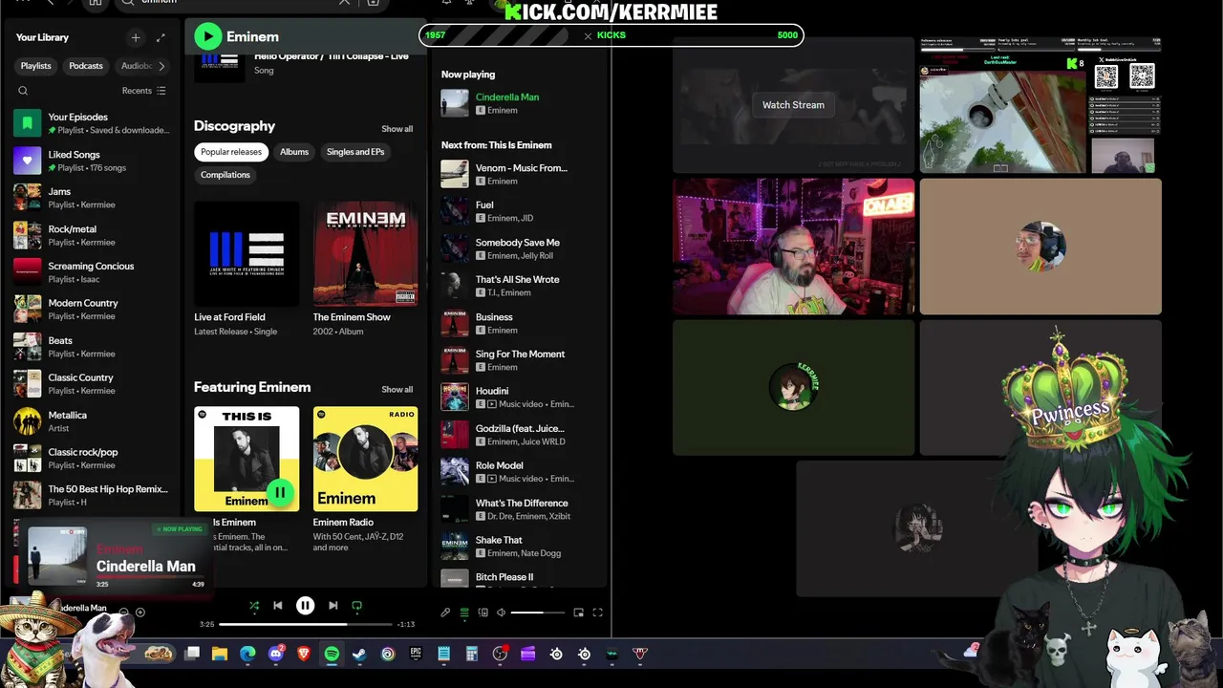Select the Singles and EPs filter
This screenshot has height=688, width=1223.
pos(355,152)
